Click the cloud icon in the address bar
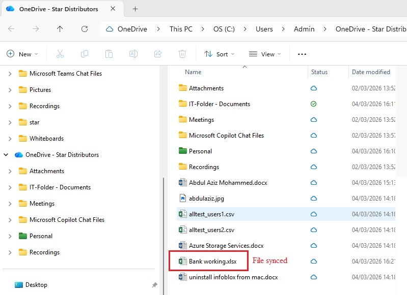The width and height of the screenshot is (407, 295). [x=110, y=29]
